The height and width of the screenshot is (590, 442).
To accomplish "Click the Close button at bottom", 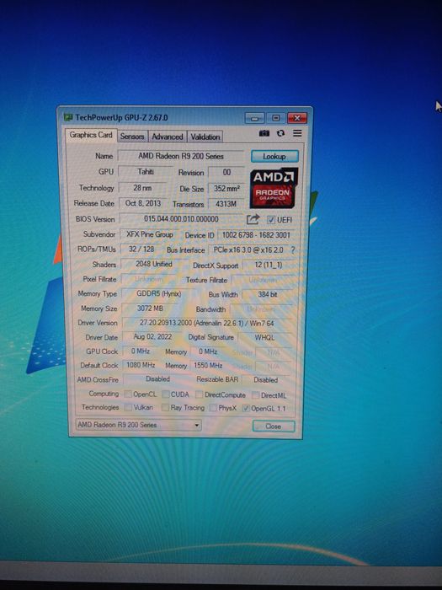I will (274, 426).
